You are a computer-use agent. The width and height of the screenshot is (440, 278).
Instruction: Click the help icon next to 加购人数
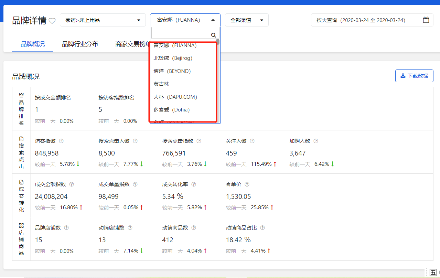[316, 141]
